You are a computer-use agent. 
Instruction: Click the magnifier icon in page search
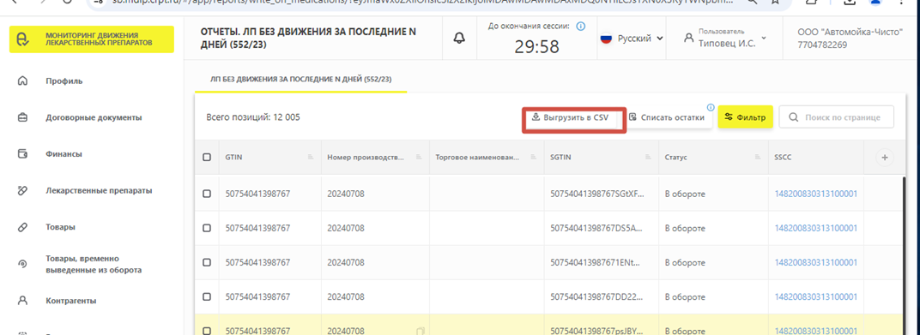tap(794, 117)
